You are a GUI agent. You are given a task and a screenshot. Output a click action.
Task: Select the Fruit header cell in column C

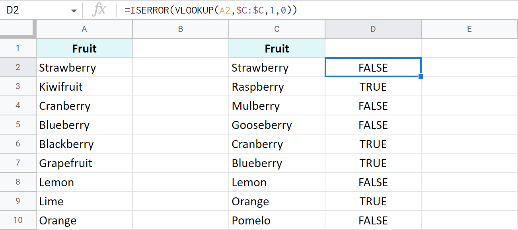tap(277, 49)
